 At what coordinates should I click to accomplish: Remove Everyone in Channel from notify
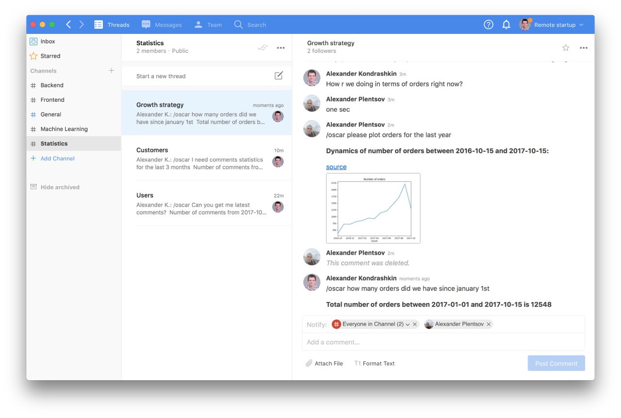pos(415,324)
